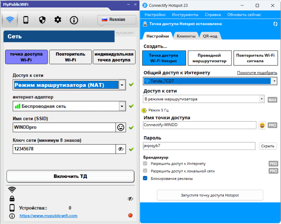Viewport: 281px width, 224px height.
Task: Expand the Tenda_7CD7 Internet sharing dropdown
Action: point(274,81)
